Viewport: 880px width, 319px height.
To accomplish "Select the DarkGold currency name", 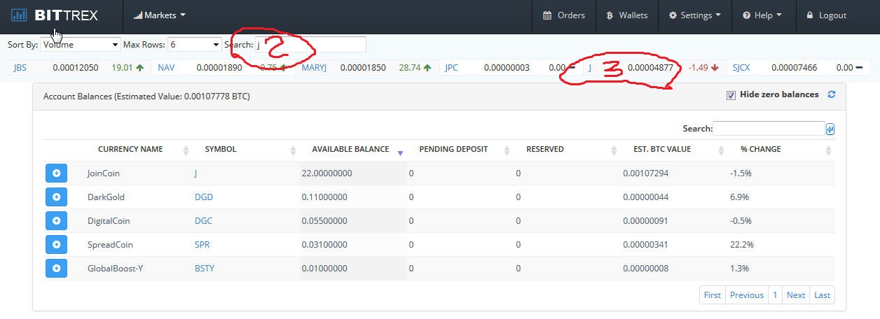I will click(106, 197).
